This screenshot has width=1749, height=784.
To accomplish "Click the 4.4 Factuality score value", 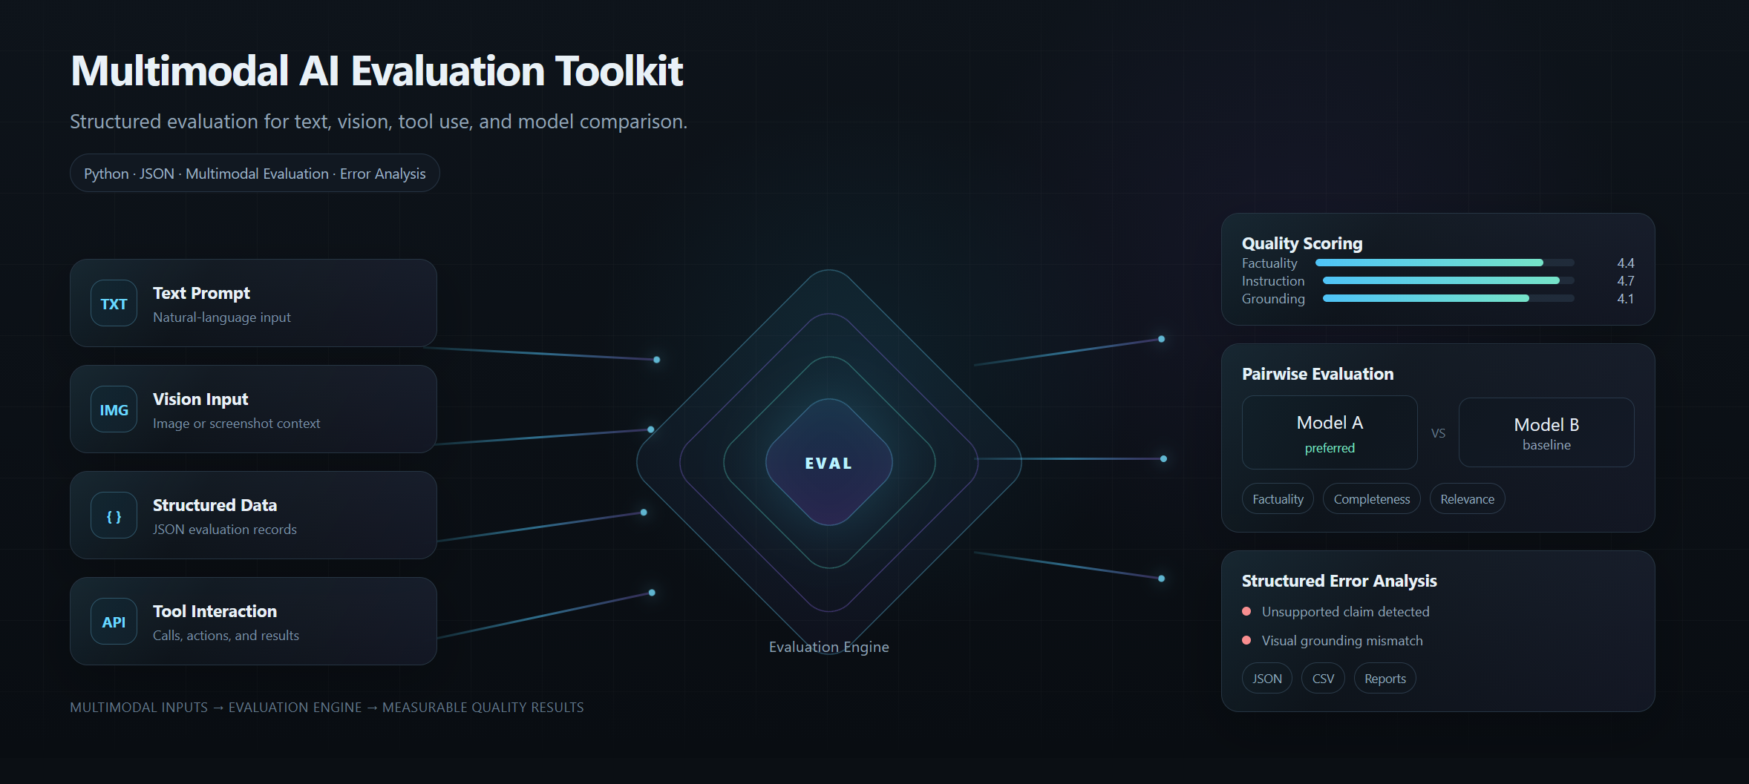I will point(1626,263).
